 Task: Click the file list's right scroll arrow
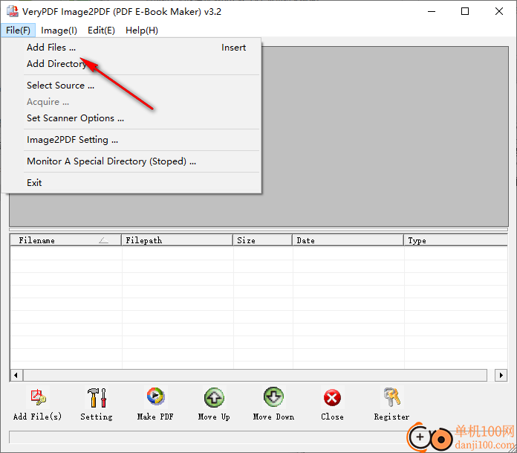pos(501,375)
